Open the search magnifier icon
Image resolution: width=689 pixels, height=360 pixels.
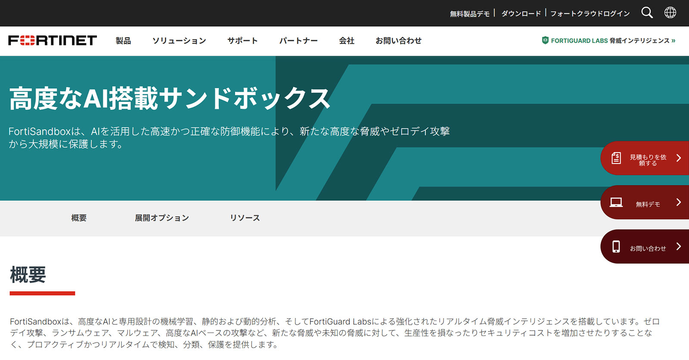pyautogui.click(x=647, y=12)
